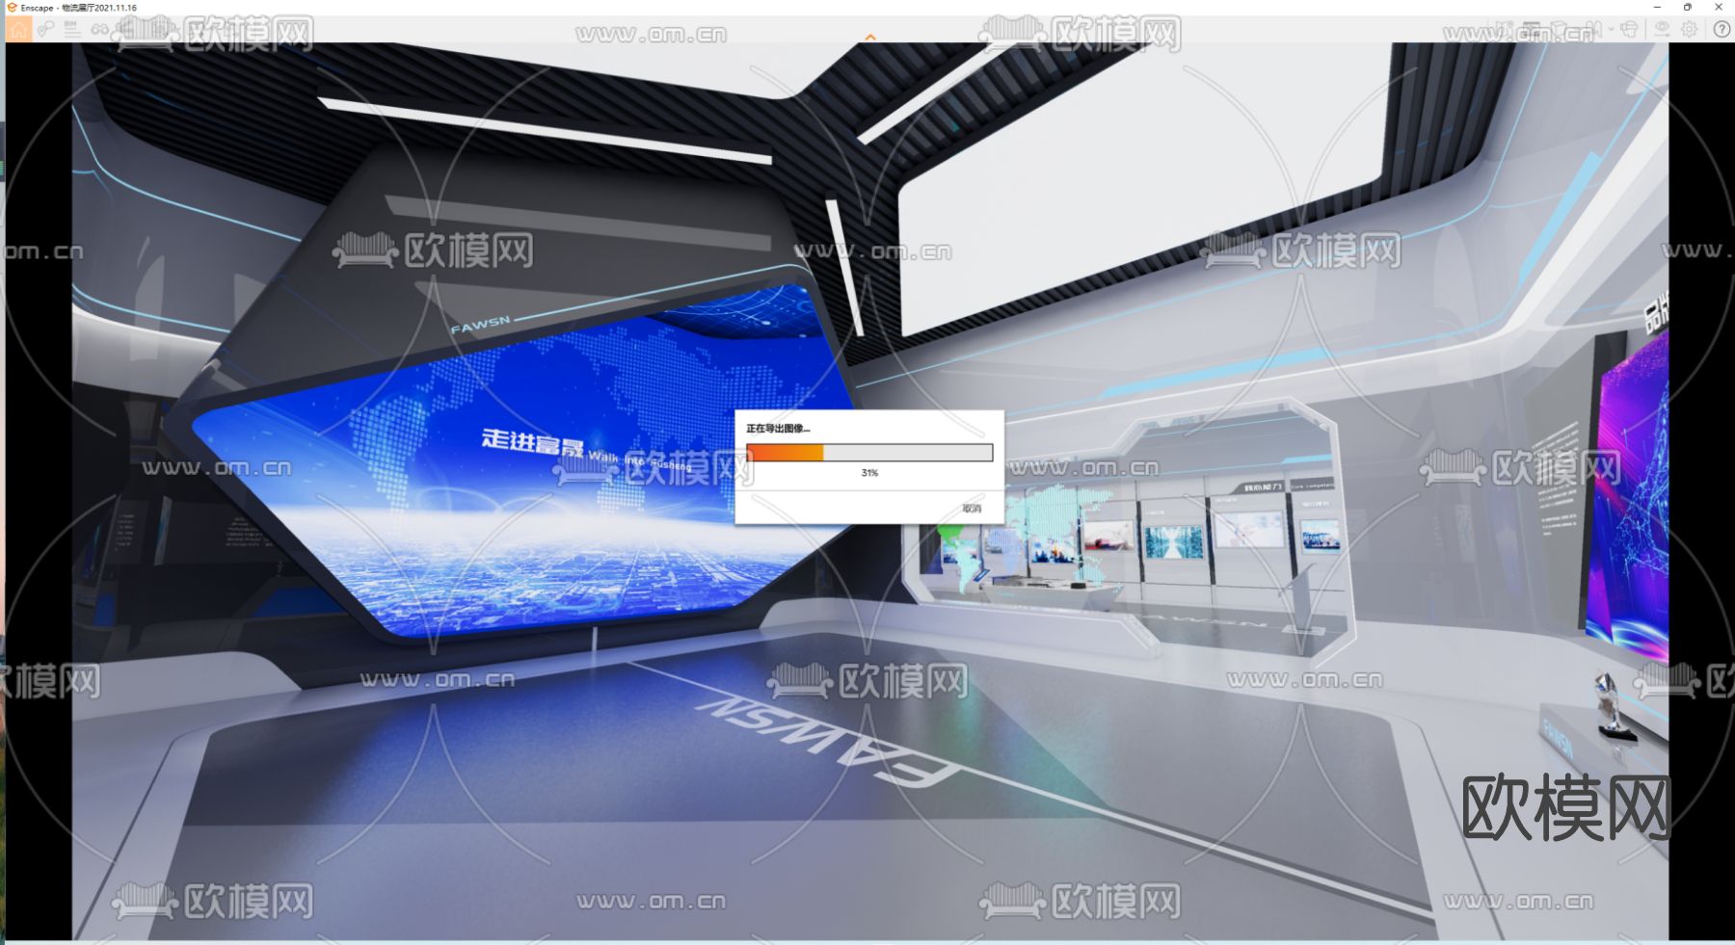Viewport: 1735px width, 945px height.
Task: Select the Home toolbar icon
Action: (16, 29)
